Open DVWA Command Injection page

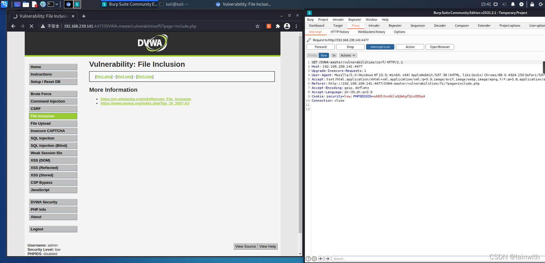tap(53, 101)
